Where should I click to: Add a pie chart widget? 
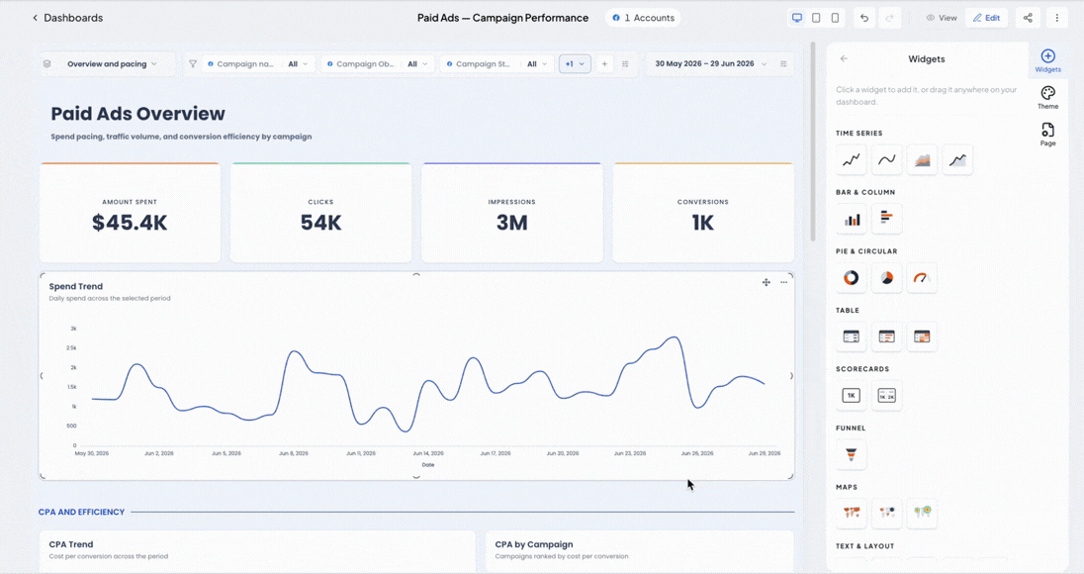(x=886, y=278)
